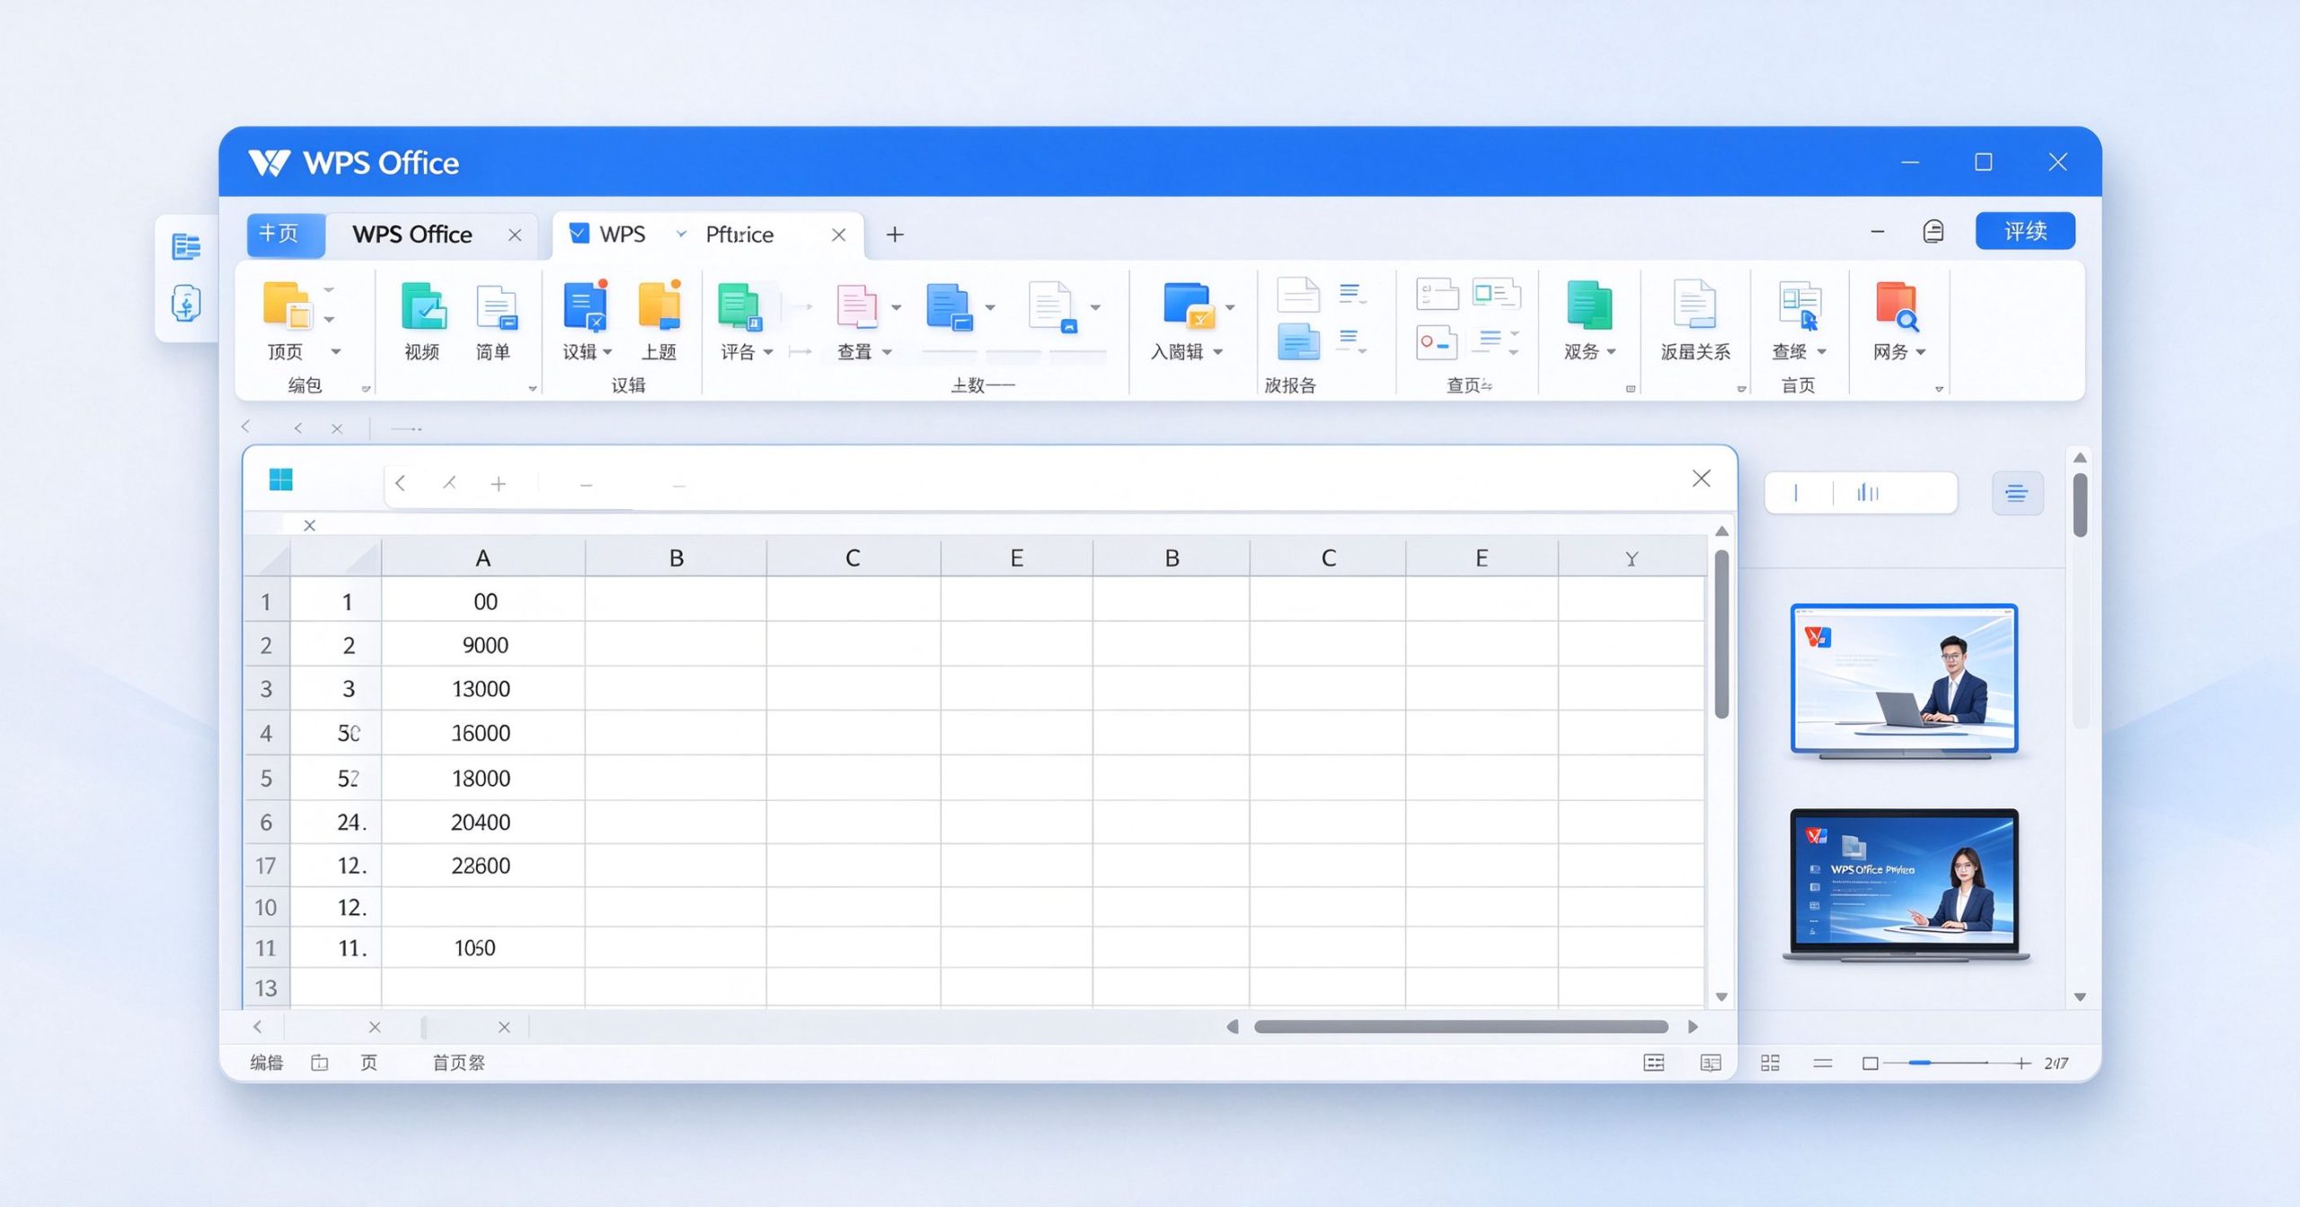
Task: Select thumbnail of man with laptop
Action: coord(1904,681)
